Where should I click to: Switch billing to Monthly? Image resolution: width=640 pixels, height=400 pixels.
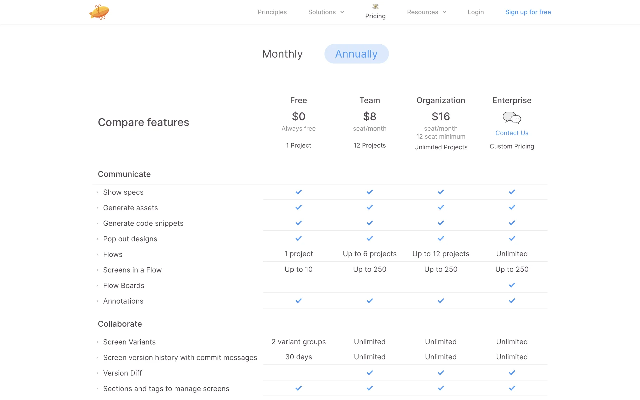282,54
